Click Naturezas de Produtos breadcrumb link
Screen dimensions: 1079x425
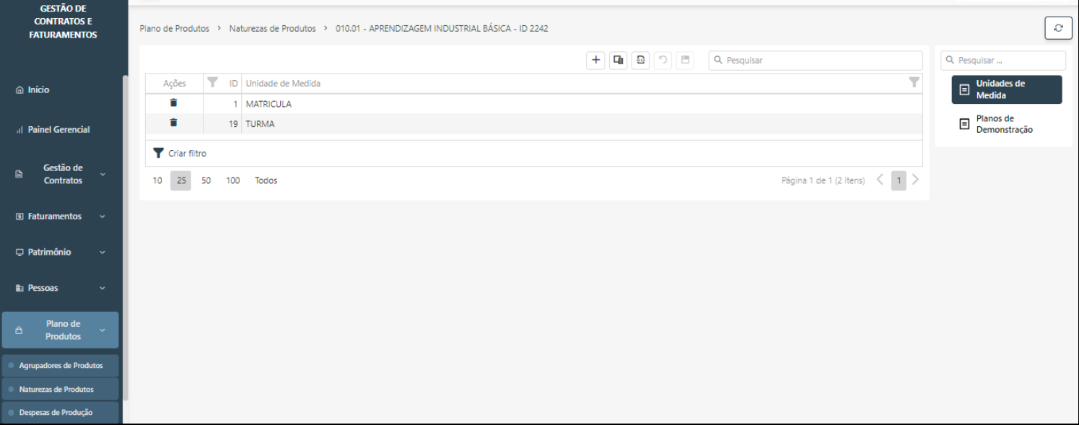click(x=272, y=29)
